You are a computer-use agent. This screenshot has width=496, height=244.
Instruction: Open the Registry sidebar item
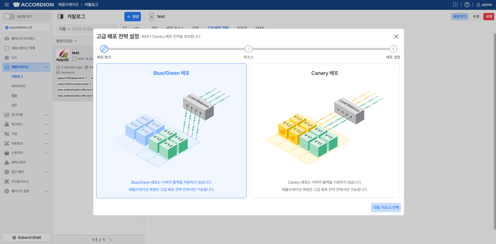click(x=26, y=162)
